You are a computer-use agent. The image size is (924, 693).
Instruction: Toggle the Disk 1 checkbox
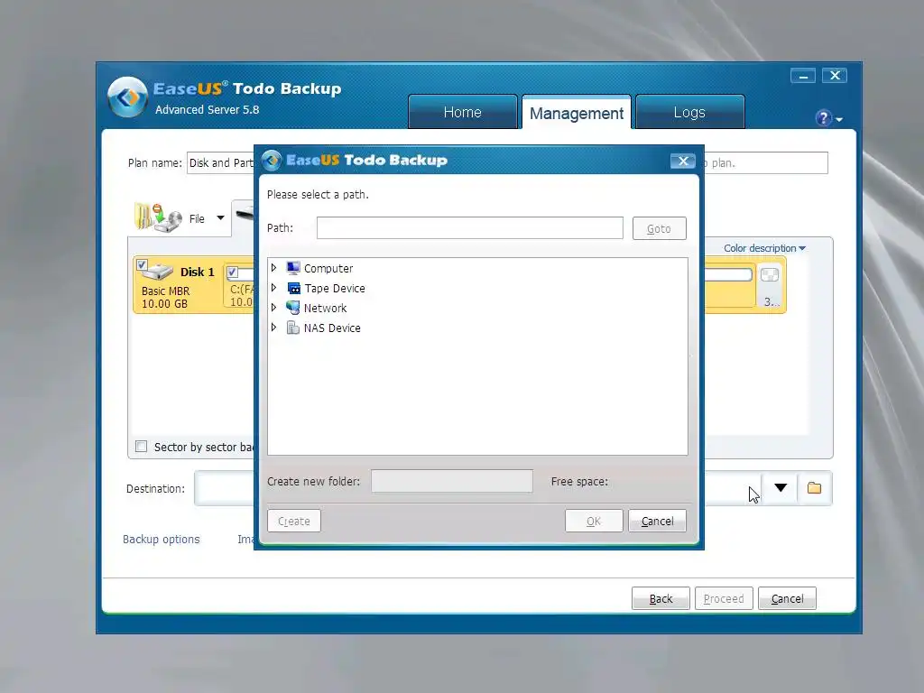142,265
